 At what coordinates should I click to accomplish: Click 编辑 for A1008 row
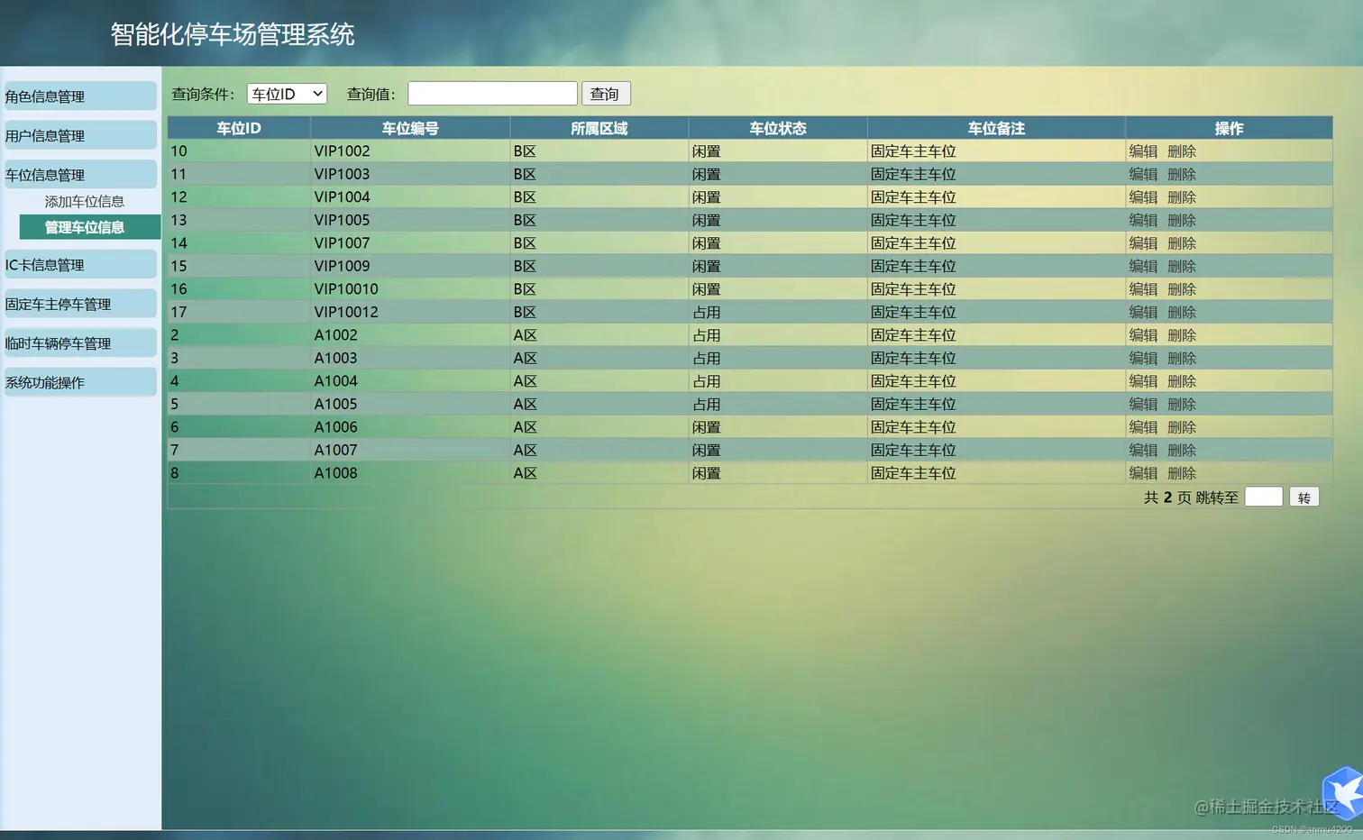point(1143,473)
